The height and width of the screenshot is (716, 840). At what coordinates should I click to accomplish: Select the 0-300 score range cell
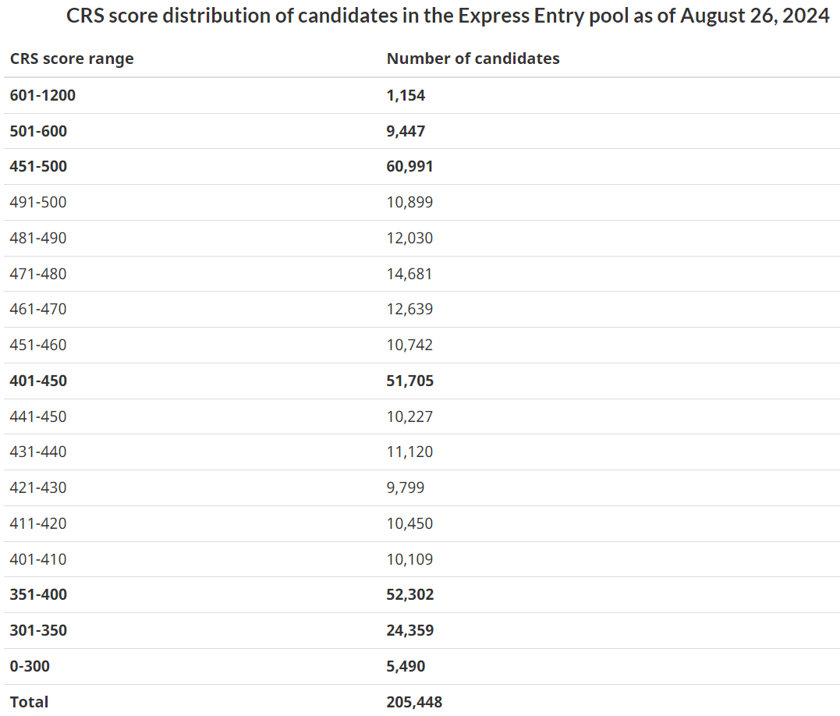(30, 666)
